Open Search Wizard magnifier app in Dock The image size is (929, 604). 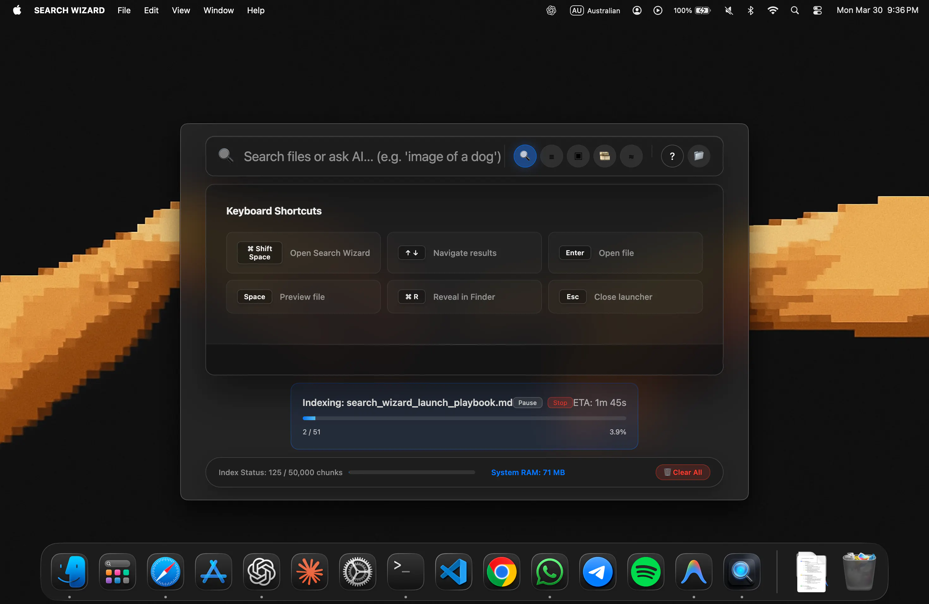(x=742, y=571)
